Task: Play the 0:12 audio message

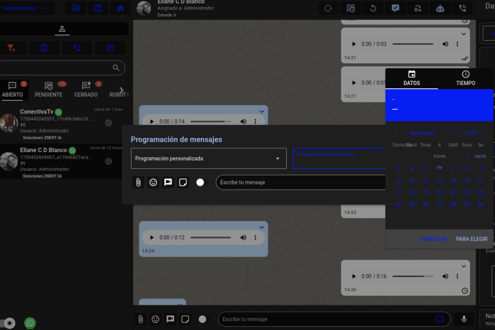Action: [x=152, y=237]
